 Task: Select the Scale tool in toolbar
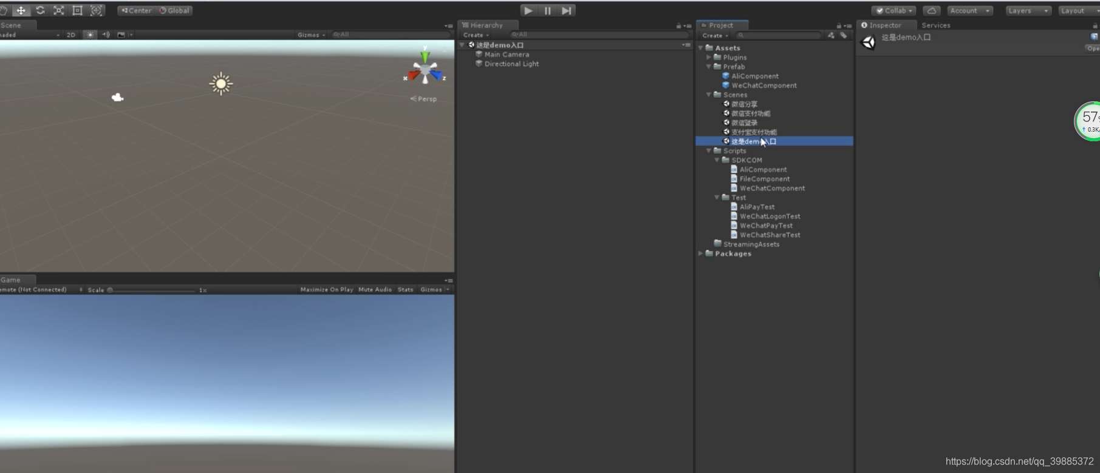click(59, 10)
